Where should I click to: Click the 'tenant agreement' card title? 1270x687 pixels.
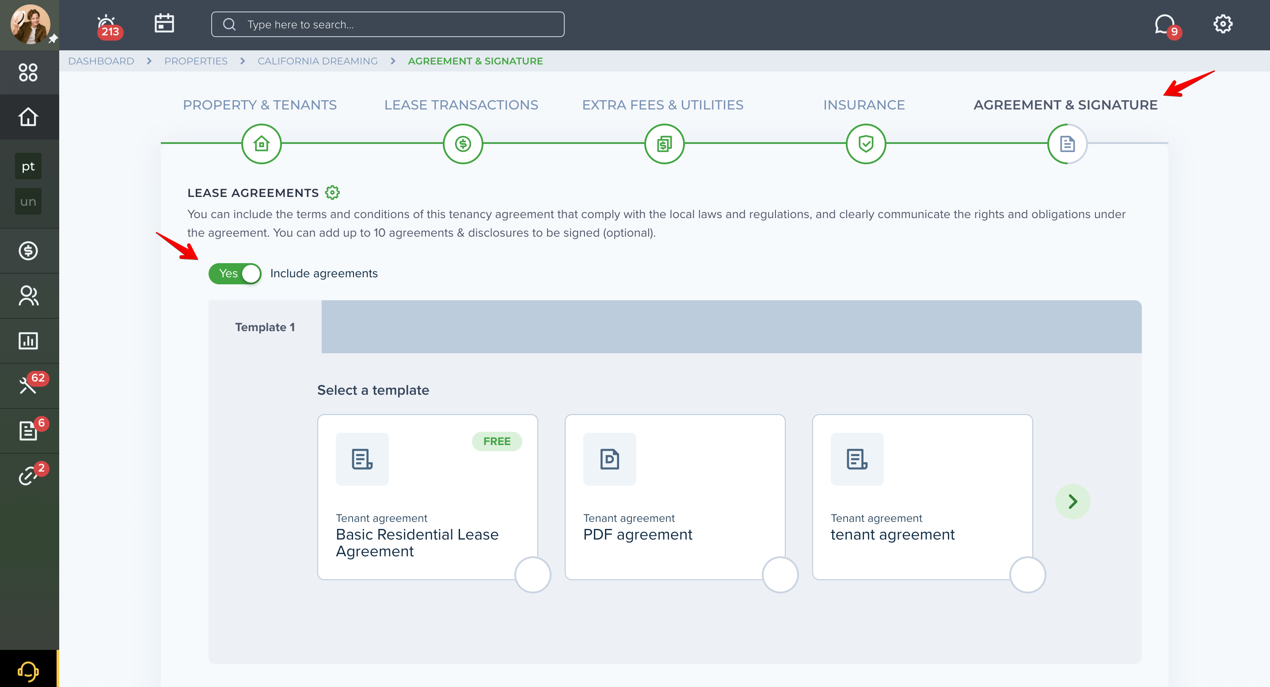point(892,535)
